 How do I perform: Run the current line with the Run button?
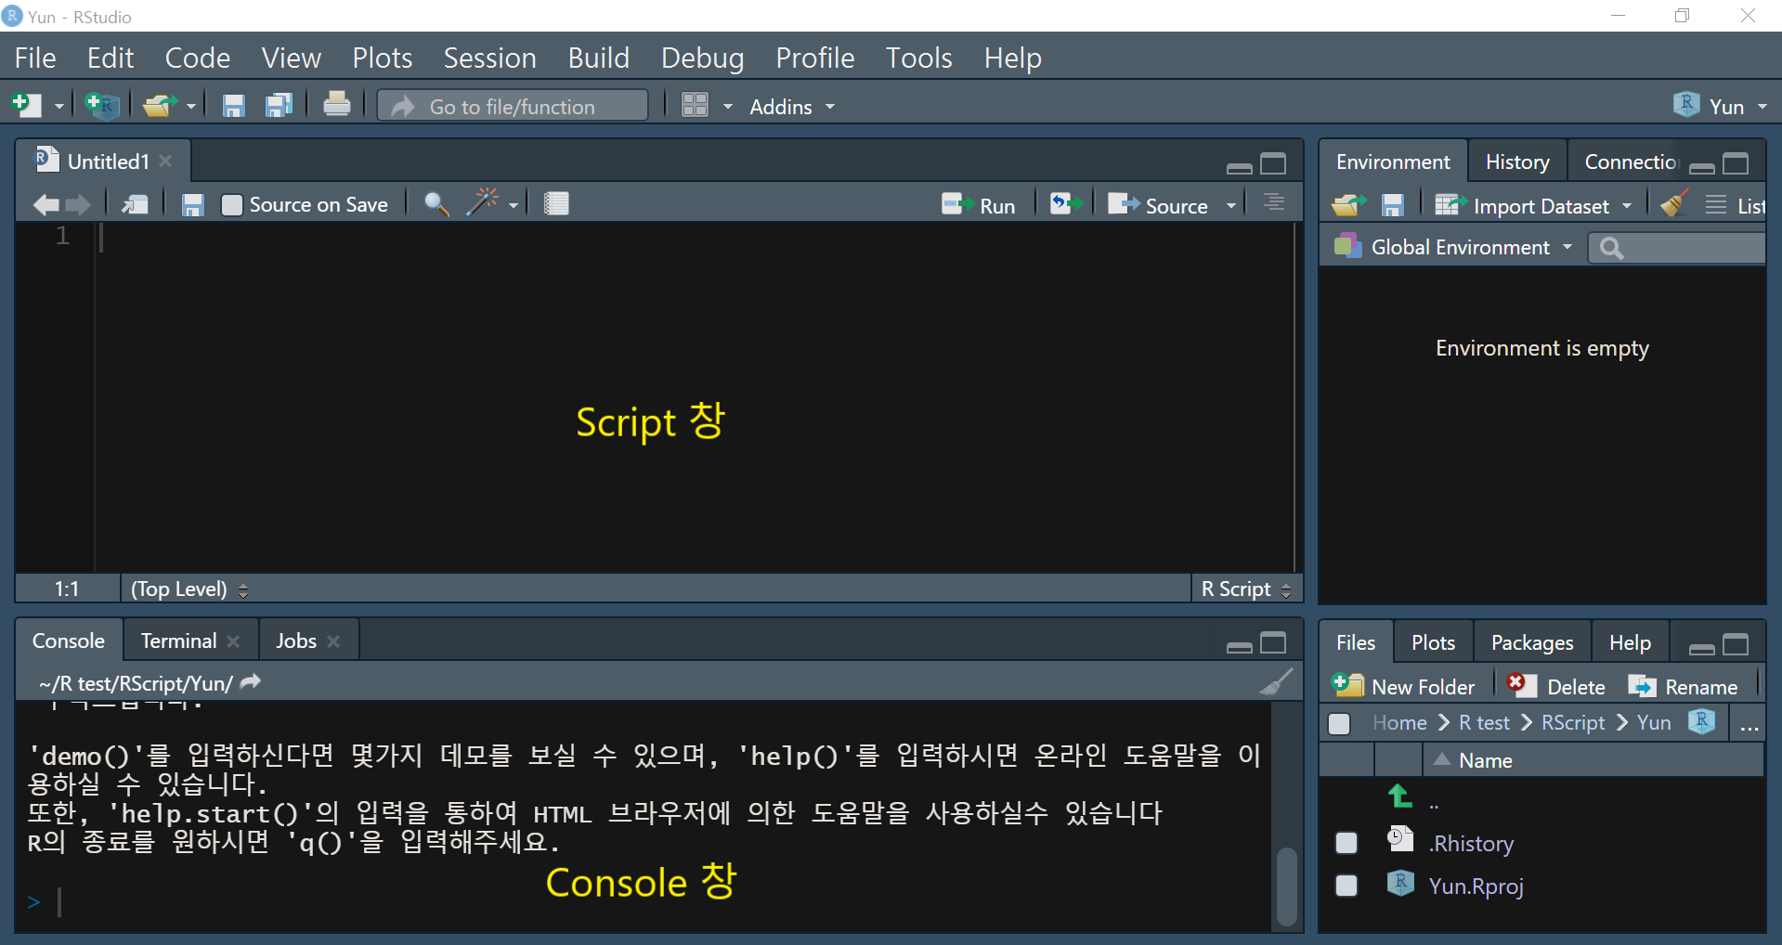pos(979,205)
